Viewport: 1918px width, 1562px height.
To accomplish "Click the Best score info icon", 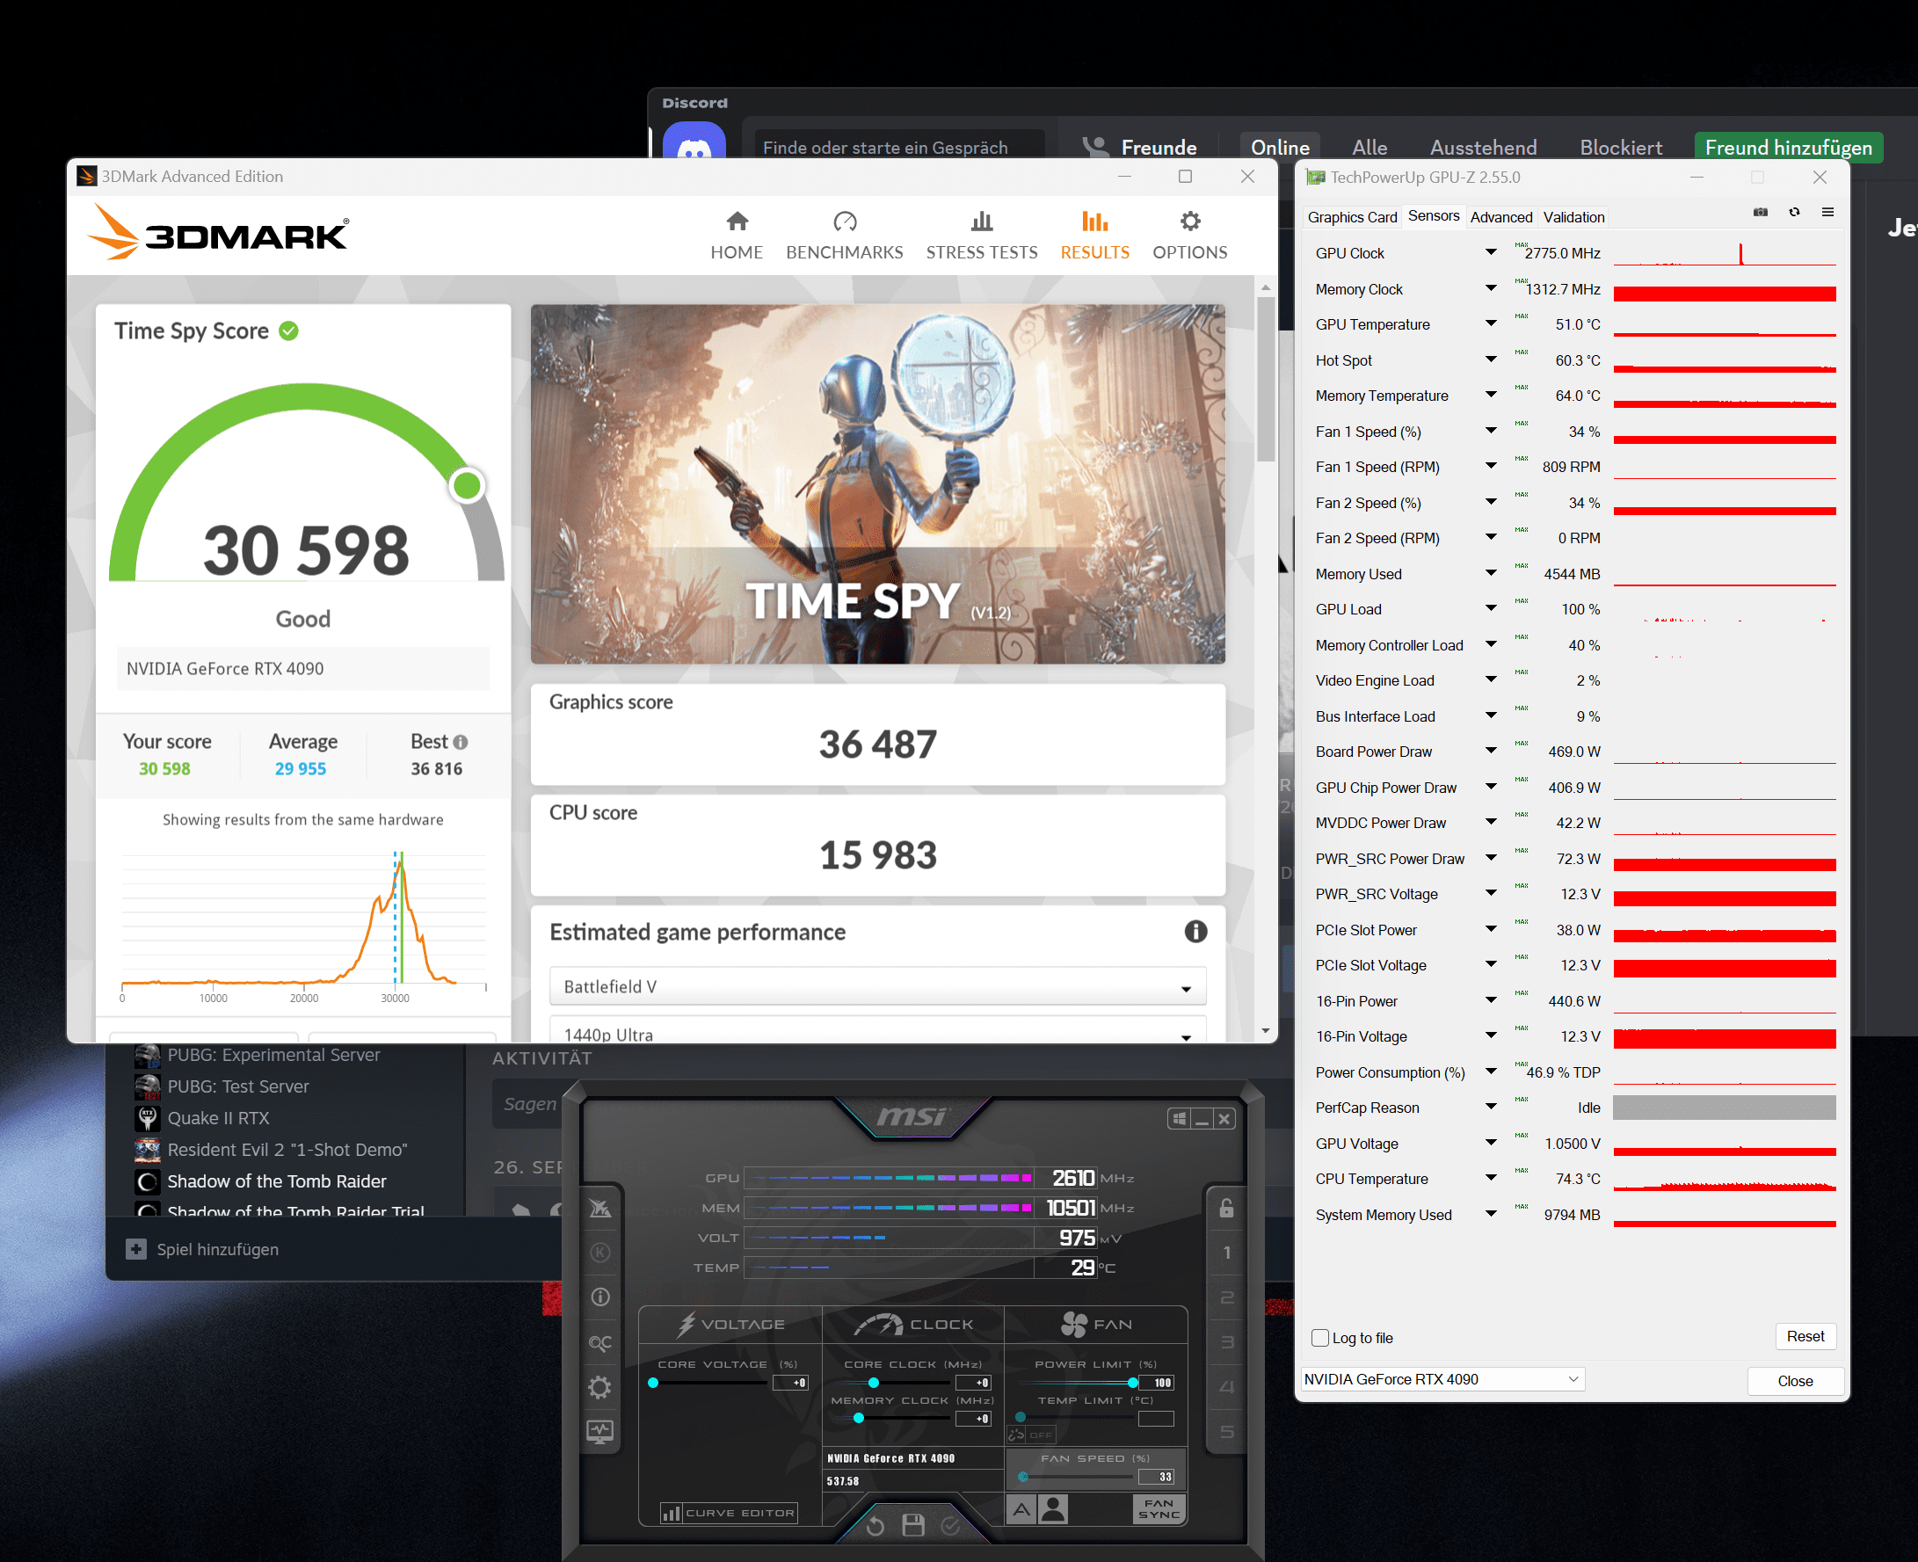I will coord(461,742).
